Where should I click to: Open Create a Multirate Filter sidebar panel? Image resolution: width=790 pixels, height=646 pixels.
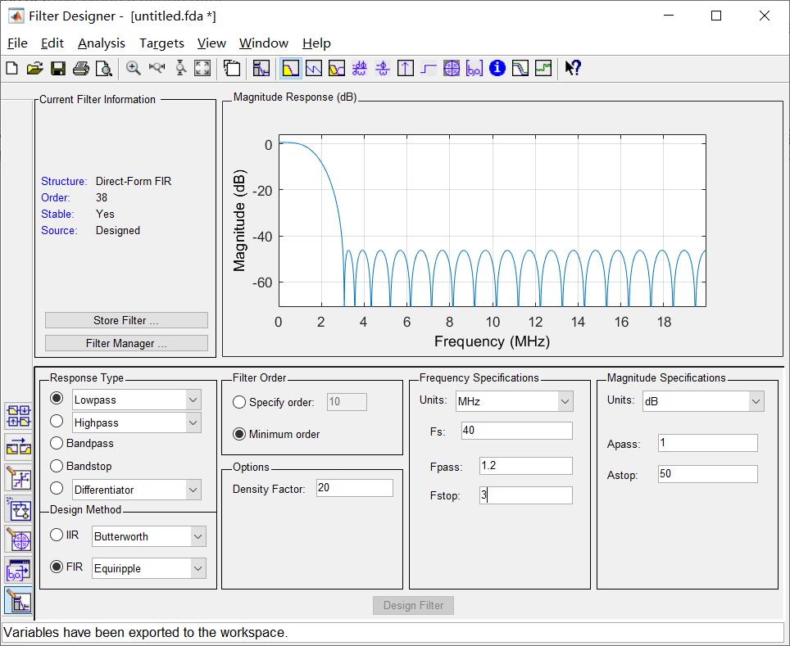[19, 417]
